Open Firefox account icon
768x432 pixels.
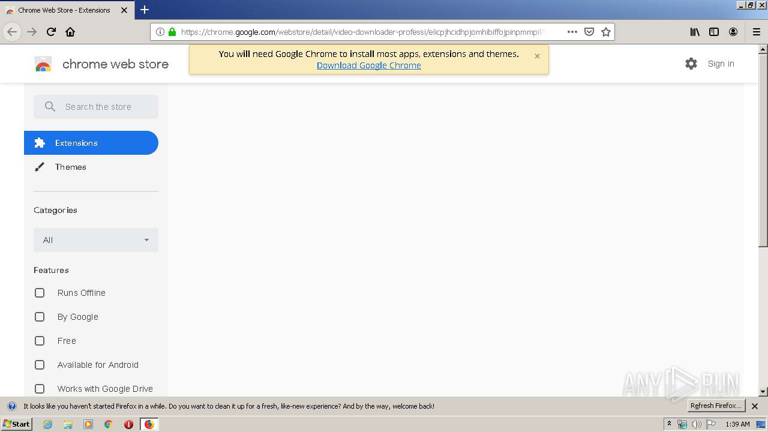point(733,32)
